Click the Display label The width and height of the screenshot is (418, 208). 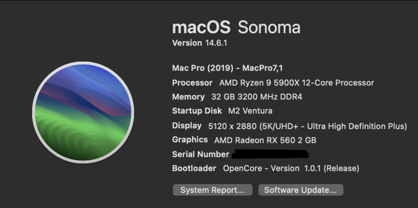187,125
